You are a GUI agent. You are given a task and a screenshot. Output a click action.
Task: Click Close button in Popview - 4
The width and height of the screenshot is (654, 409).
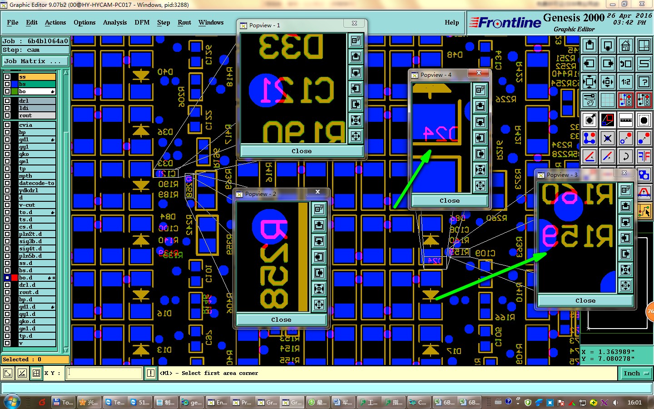coord(450,200)
